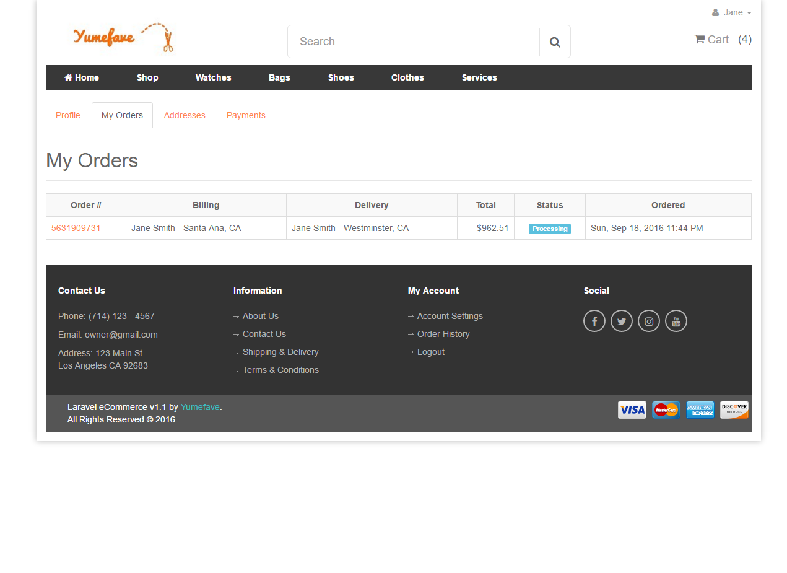Image resolution: width=787 pixels, height=573 pixels.
Task: Open order number 5631909731
Action: tap(76, 228)
